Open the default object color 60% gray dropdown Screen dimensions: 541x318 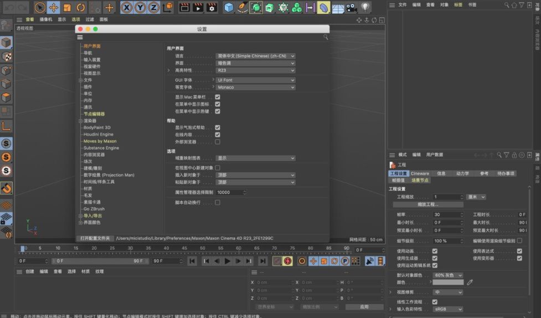pos(448,275)
